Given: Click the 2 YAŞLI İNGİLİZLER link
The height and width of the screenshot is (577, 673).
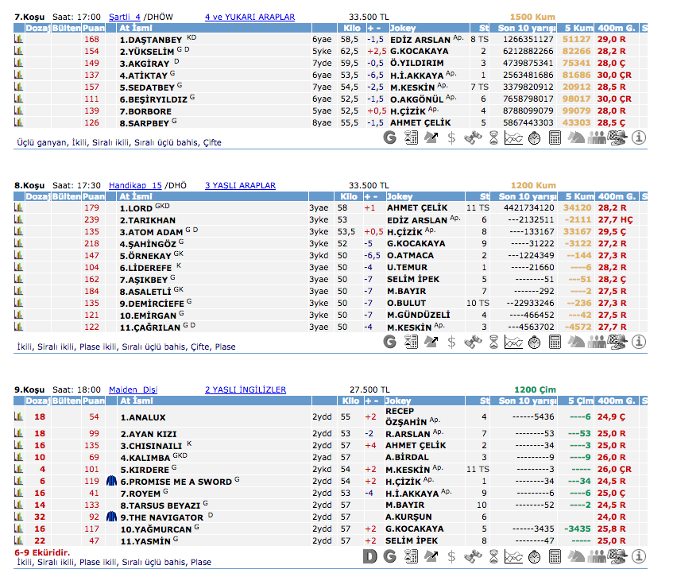Looking at the screenshot, I should pos(245,389).
